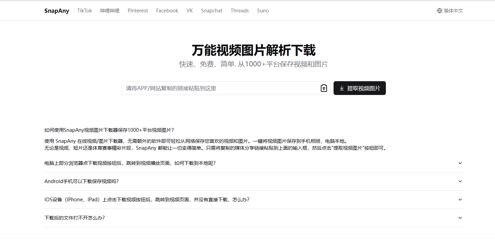Expand chevron for 电脑上部分浏览器 question

tap(460, 163)
